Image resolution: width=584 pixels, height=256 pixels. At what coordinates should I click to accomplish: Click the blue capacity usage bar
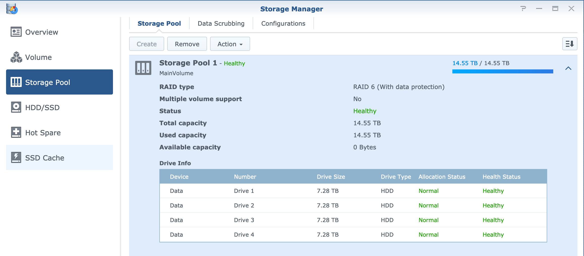[x=503, y=71]
